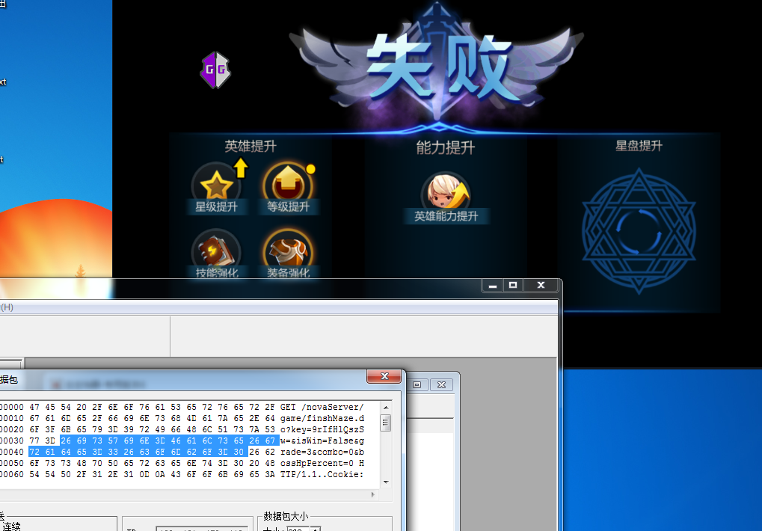Click the 星盘提升 hexagram star disc
Screen dimensions: 762x531
(x=639, y=231)
